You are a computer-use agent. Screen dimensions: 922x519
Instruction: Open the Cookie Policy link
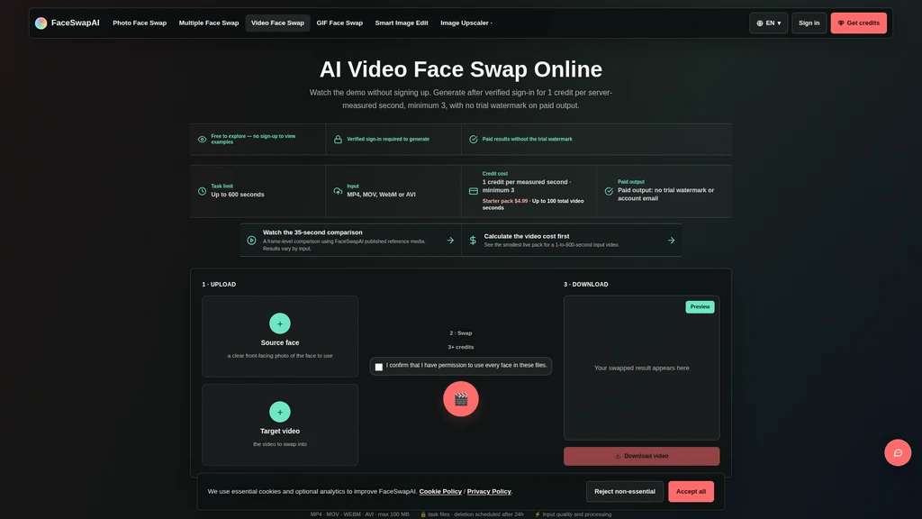click(440, 491)
